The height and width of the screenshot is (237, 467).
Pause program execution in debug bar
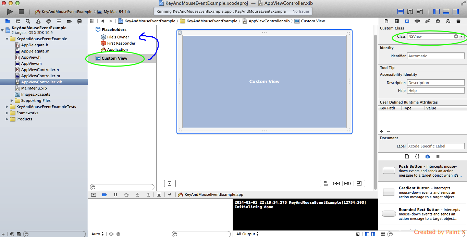pyautogui.click(x=115, y=195)
